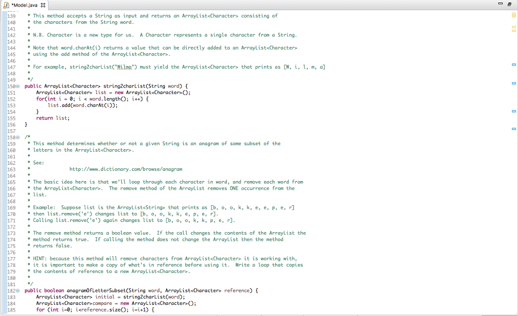Restore the editor with the restore icon
This screenshot has width=518, height=316.
coord(509,4)
